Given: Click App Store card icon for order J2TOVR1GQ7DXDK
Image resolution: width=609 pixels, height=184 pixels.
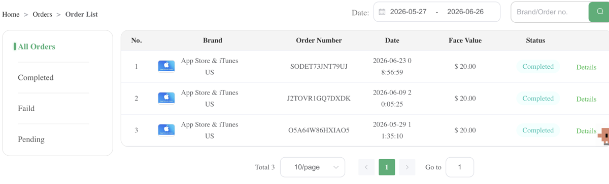Looking at the screenshot, I should click(166, 98).
